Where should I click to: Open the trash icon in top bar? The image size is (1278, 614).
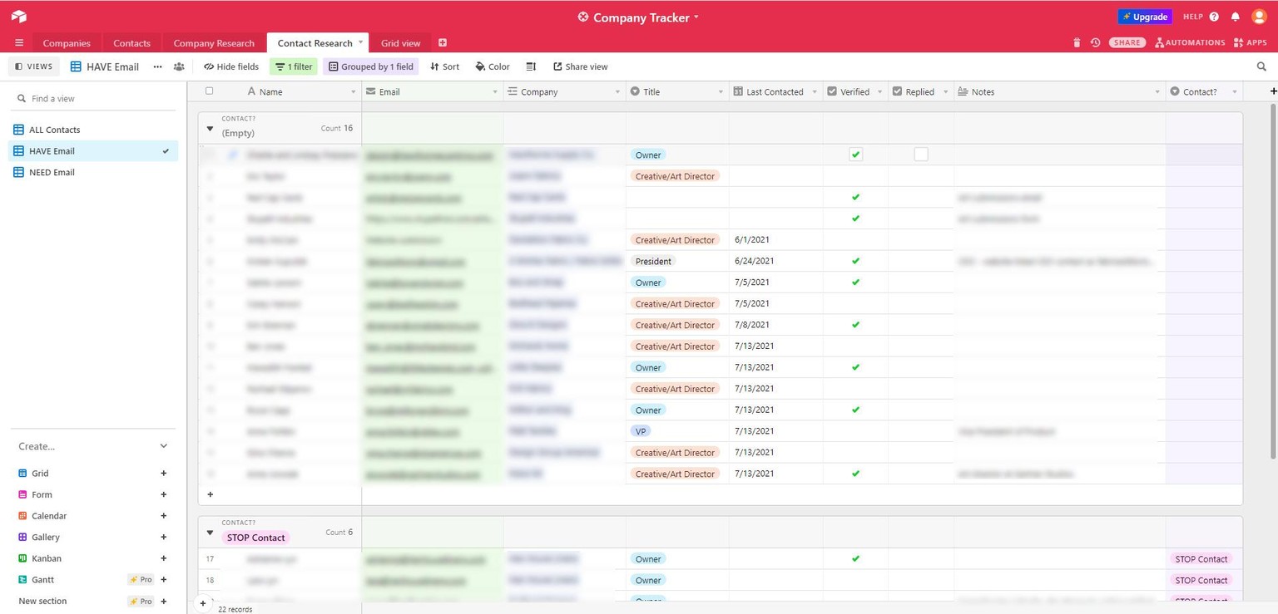tap(1077, 42)
